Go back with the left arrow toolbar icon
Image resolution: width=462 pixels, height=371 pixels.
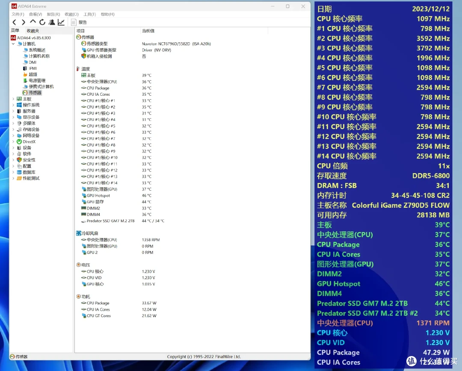[14, 22]
